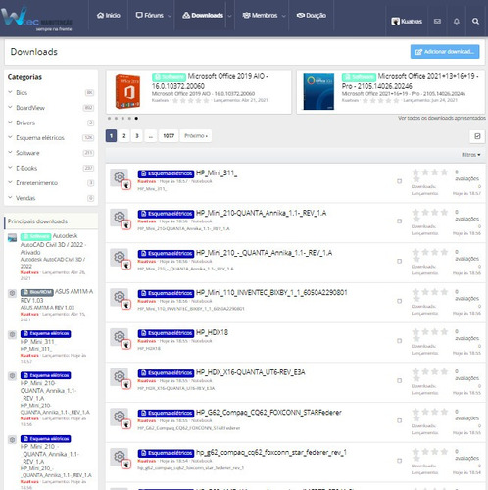Expand the Drivers category chevron
488x490 pixels.
point(10,122)
